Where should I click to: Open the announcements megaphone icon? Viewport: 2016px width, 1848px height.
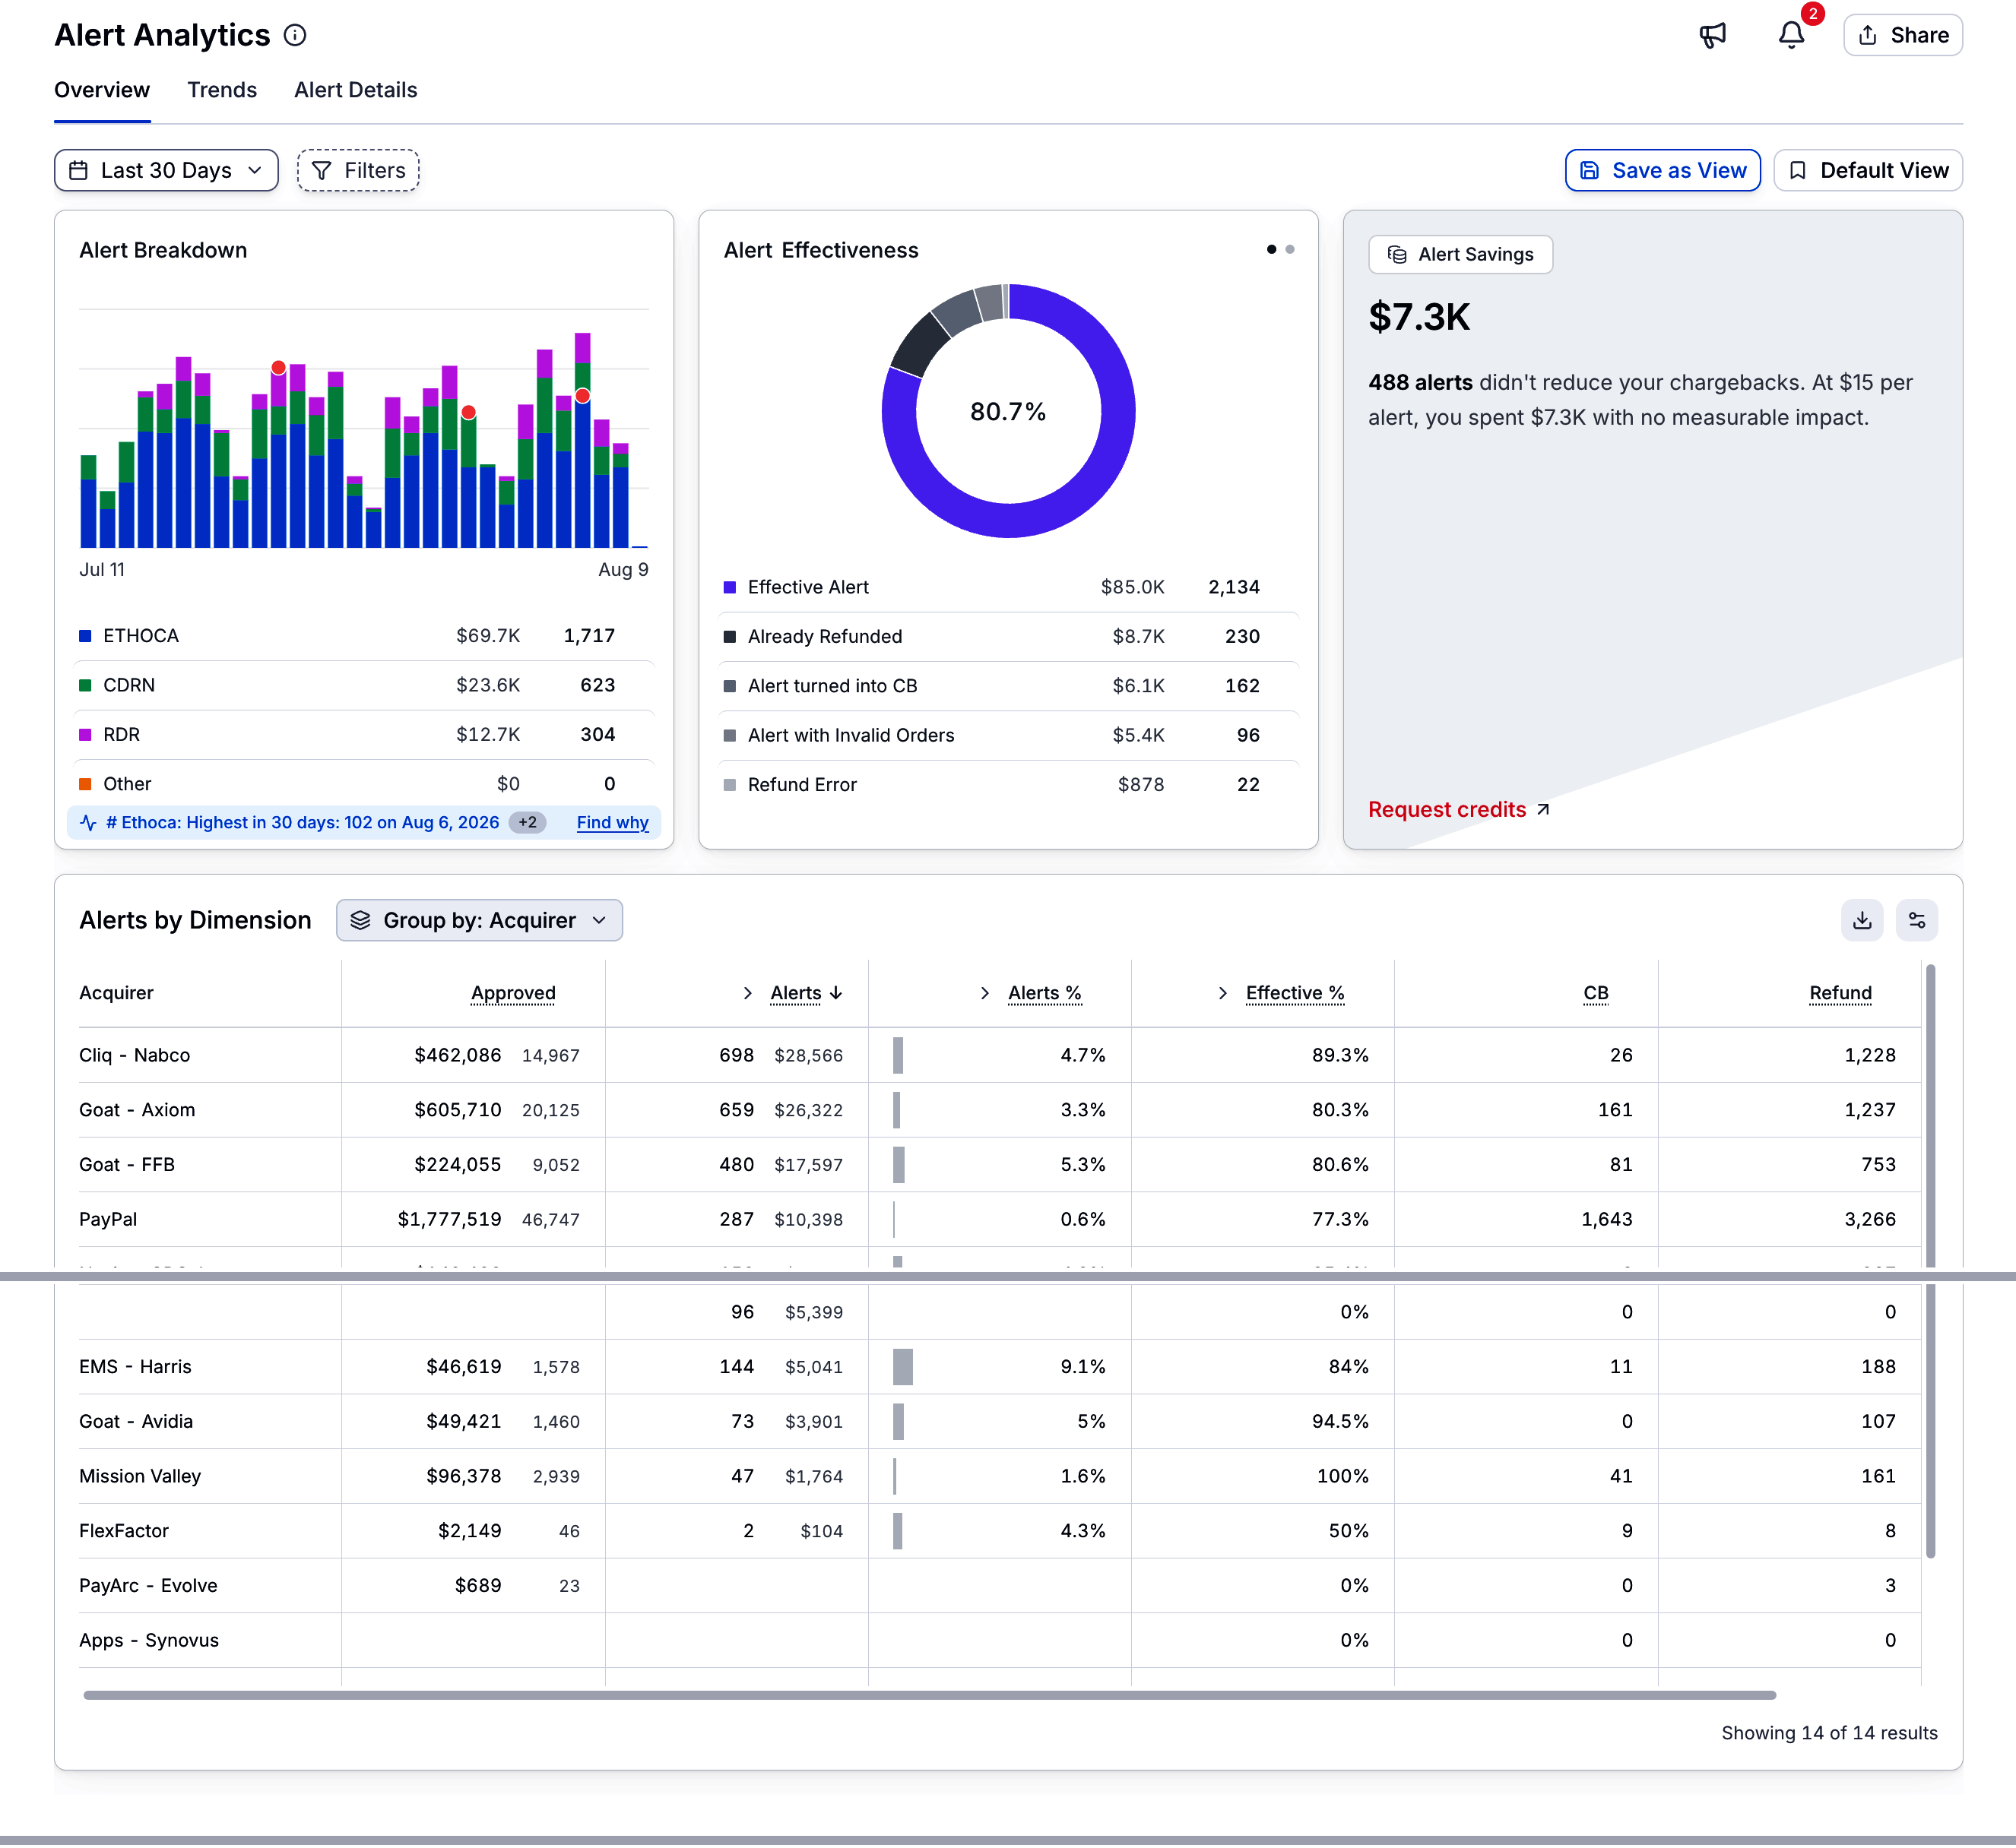(x=1713, y=35)
